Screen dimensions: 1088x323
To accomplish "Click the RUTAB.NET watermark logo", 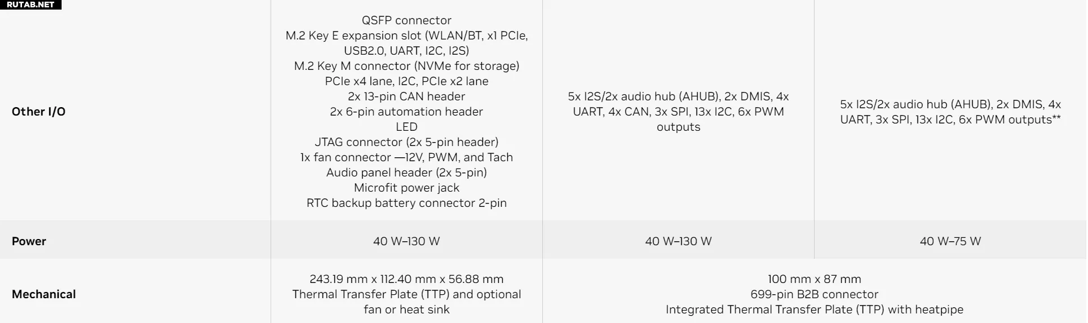I will [31, 5].
